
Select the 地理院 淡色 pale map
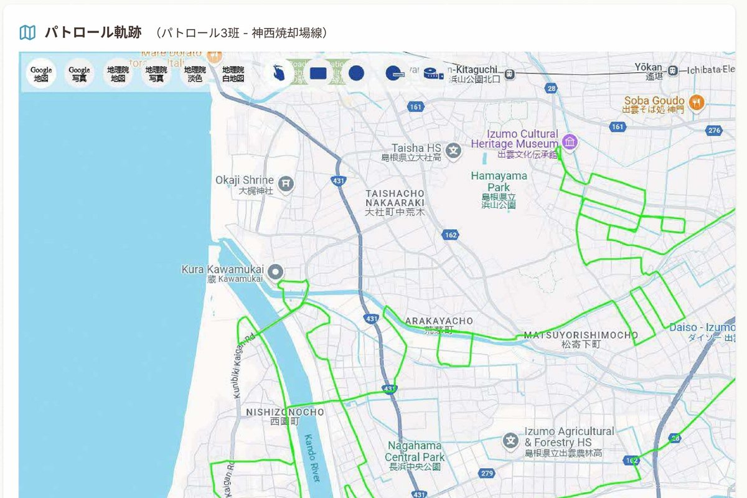[195, 74]
